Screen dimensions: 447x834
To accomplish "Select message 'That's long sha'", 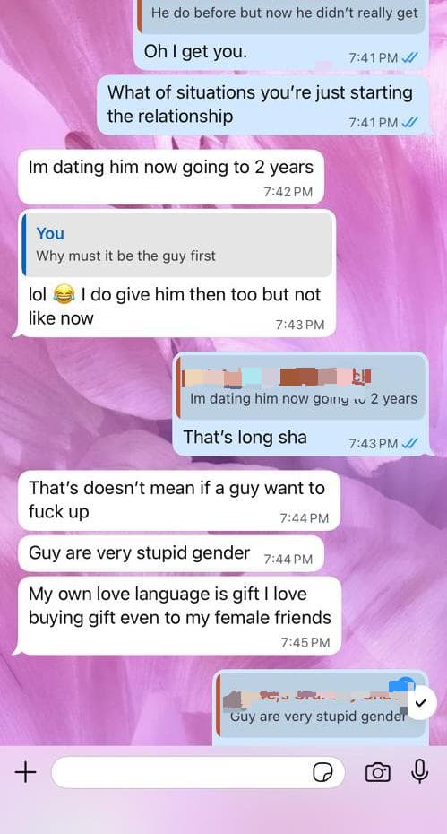I will (x=301, y=404).
